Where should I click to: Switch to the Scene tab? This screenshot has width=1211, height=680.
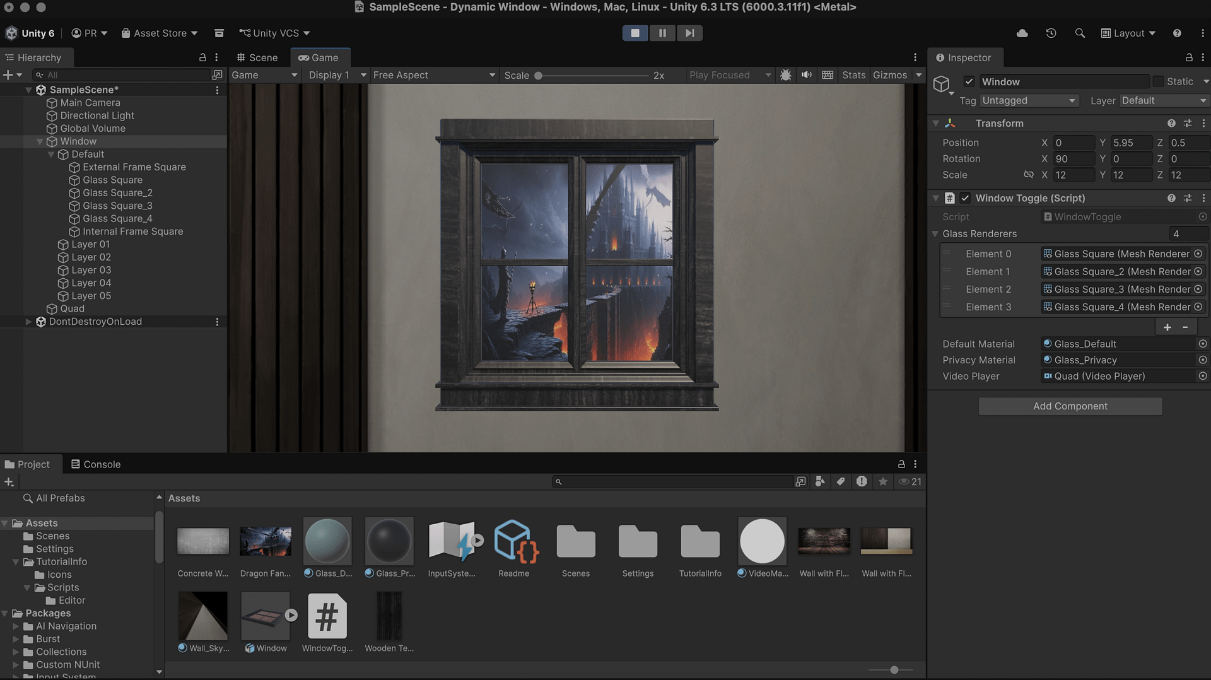click(x=257, y=58)
